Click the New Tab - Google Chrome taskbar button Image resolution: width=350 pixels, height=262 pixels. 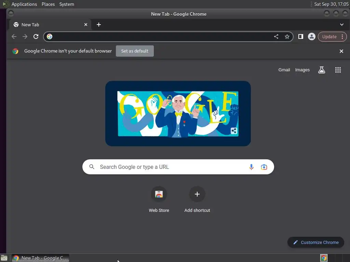coord(40,258)
